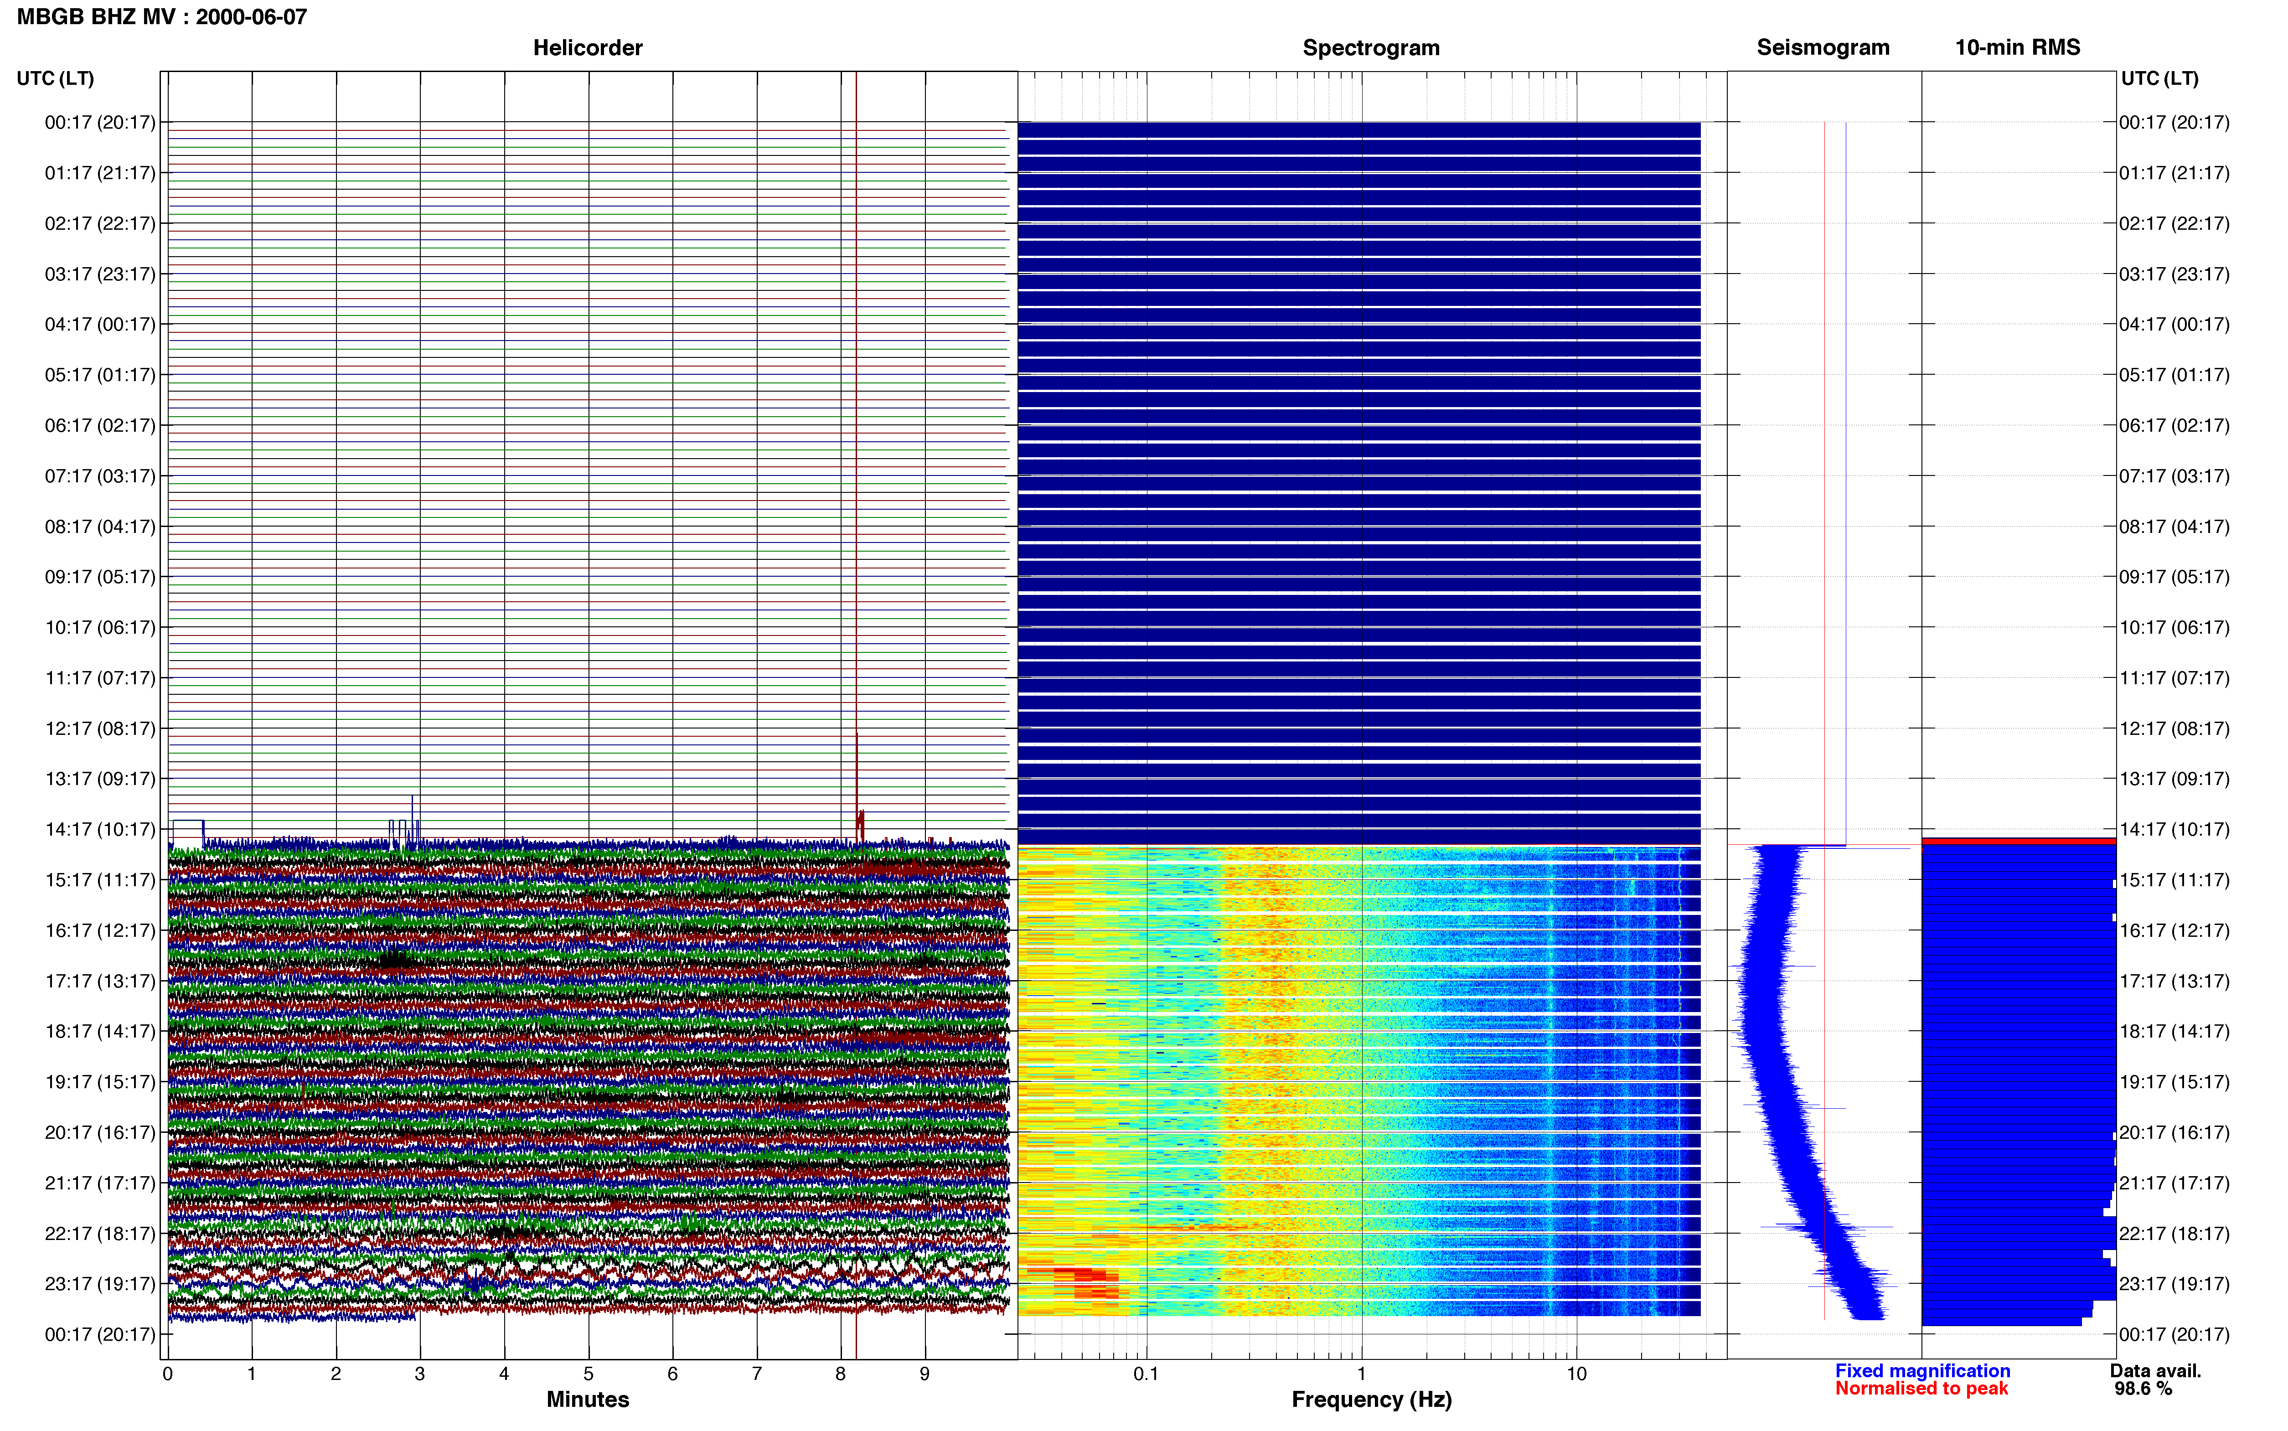Click the red "Normalised to peak" legend text
Screen dimensions: 2288x1431
[1921, 1390]
